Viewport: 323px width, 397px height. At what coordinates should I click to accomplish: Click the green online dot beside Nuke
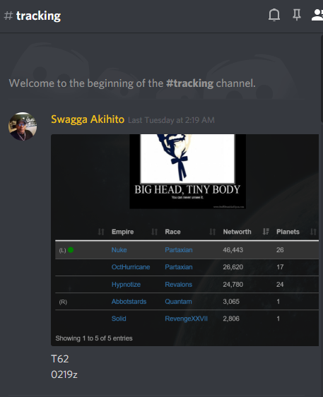[x=71, y=250]
